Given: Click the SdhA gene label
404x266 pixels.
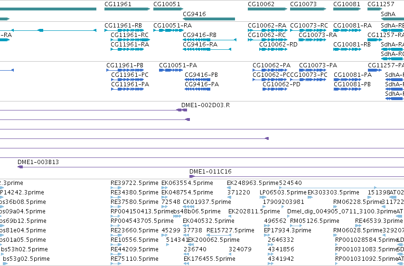Looking at the screenshot, I should [x=388, y=14].
